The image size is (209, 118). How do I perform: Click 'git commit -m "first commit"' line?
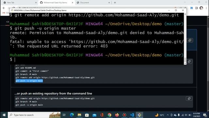coord(32,71)
